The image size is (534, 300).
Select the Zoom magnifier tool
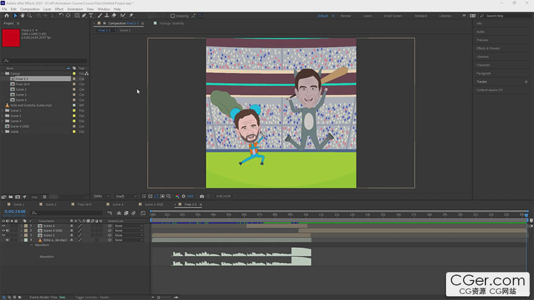pos(30,16)
